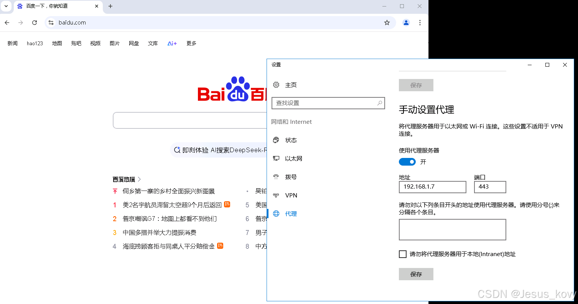This screenshot has height=304, width=578.
Task: Focus the Baidu search box
Action: (190, 120)
